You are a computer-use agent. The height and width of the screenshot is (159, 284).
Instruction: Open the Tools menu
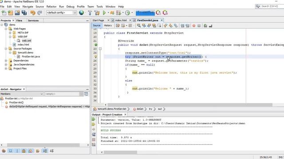[x=99, y=7]
